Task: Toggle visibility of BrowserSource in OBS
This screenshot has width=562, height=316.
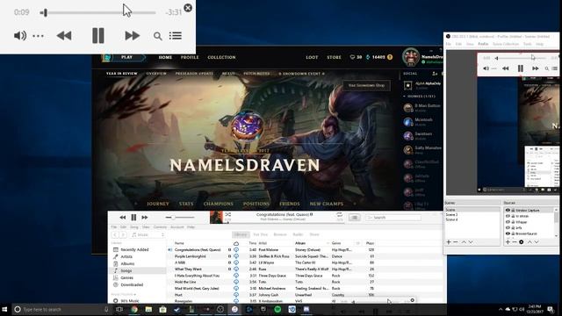Action: pos(508,233)
